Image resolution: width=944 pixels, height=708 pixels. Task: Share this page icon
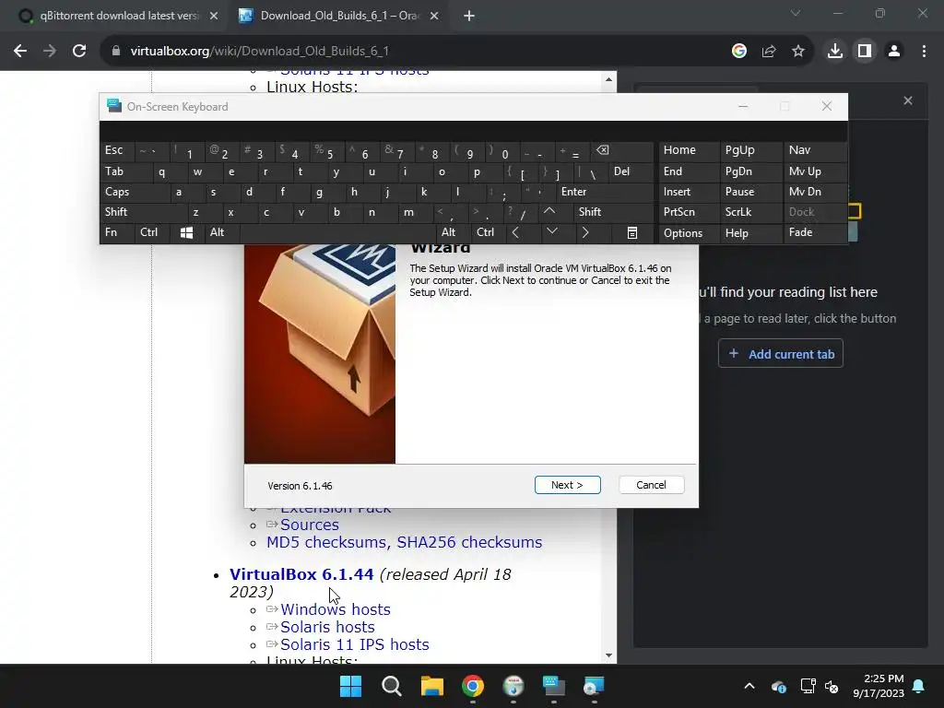click(x=769, y=52)
